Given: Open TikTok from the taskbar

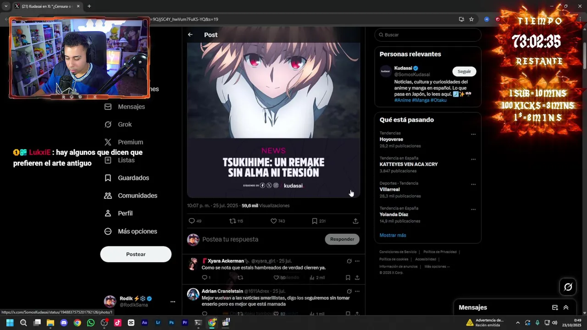Looking at the screenshot, I should (x=117, y=323).
